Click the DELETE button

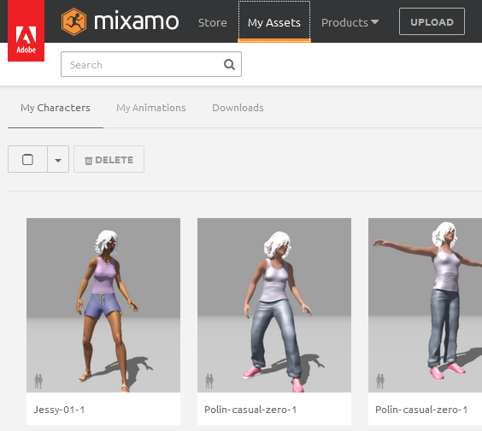click(109, 159)
